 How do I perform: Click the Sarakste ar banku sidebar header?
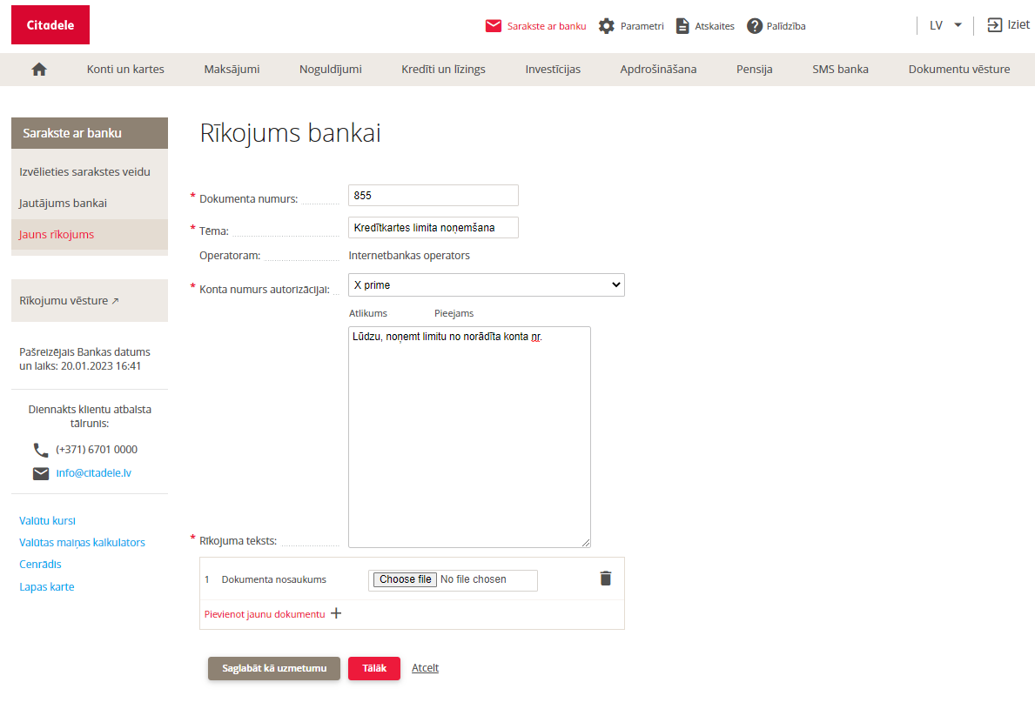click(x=90, y=133)
